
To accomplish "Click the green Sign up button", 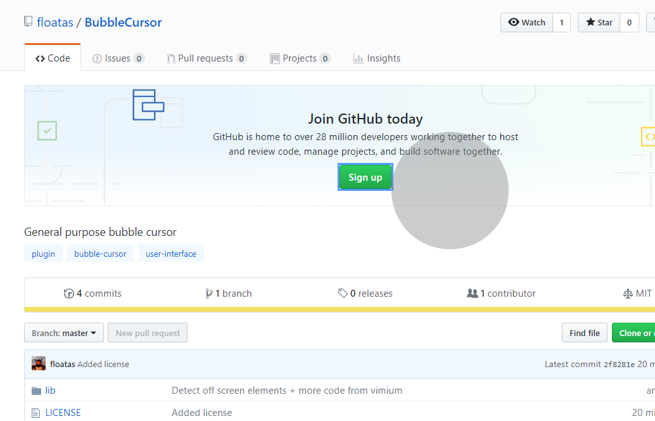I will pos(365,178).
